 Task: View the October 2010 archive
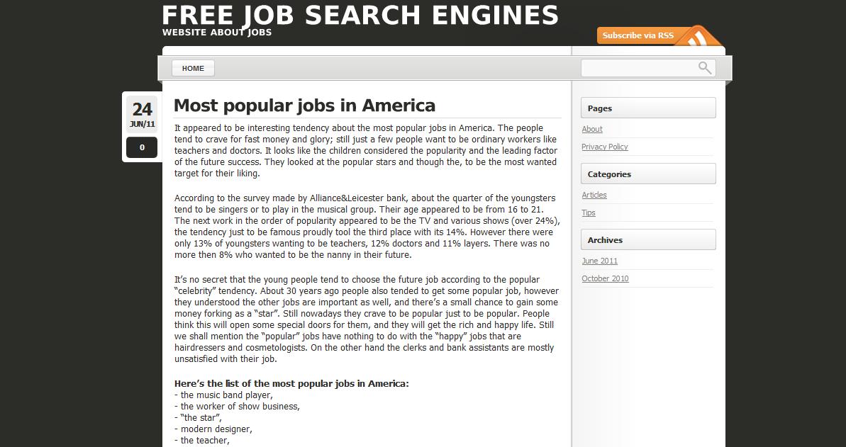(x=605, y=278)
